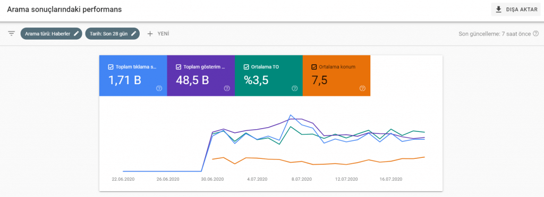Click the DIŞA AKTAR export button
Screen dimensions: 544x197
516,10
